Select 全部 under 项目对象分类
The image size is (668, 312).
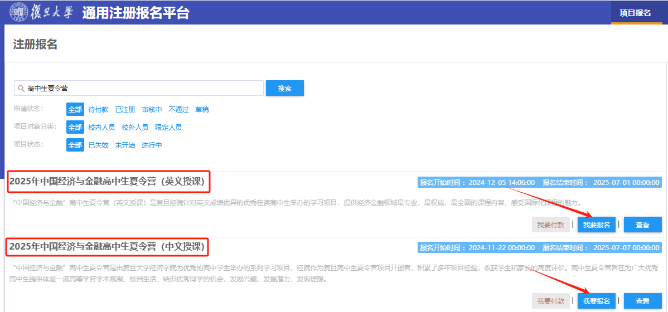75,127
